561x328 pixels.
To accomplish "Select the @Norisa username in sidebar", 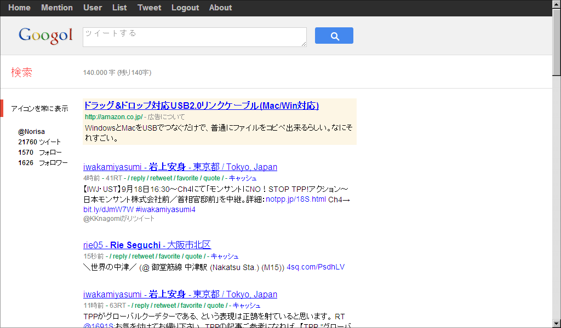I will click(x=31, y=132).
